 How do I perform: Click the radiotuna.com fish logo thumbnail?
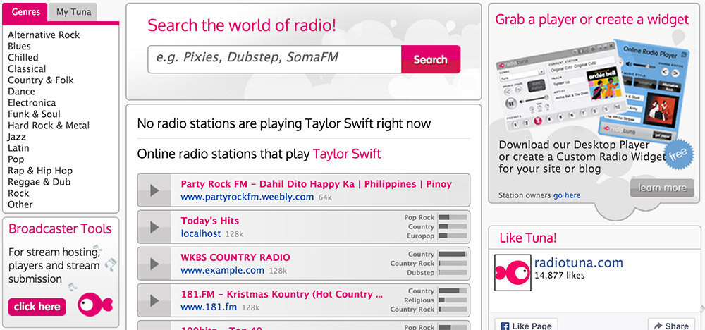(x=513, y=272)
